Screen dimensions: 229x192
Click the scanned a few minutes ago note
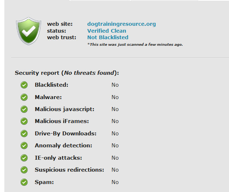pos(135,44)
